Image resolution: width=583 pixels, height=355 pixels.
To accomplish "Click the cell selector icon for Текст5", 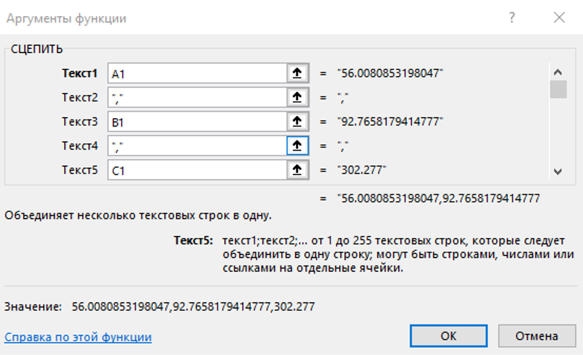I will click(x=296, y=170).
